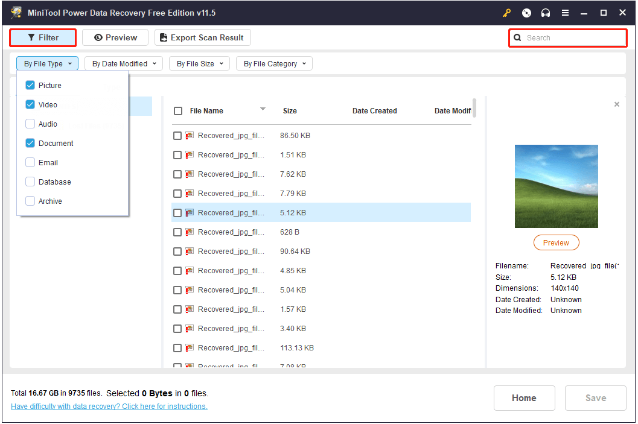
Task: Click the file icon of the 3.40 KB row
Action: coord(190,329)
